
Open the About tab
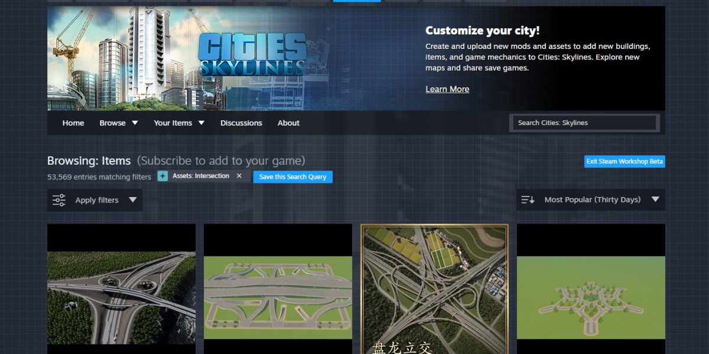click(x=288, y=123)
